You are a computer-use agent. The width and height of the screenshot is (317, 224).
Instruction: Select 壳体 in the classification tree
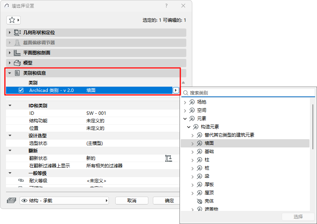209,201
